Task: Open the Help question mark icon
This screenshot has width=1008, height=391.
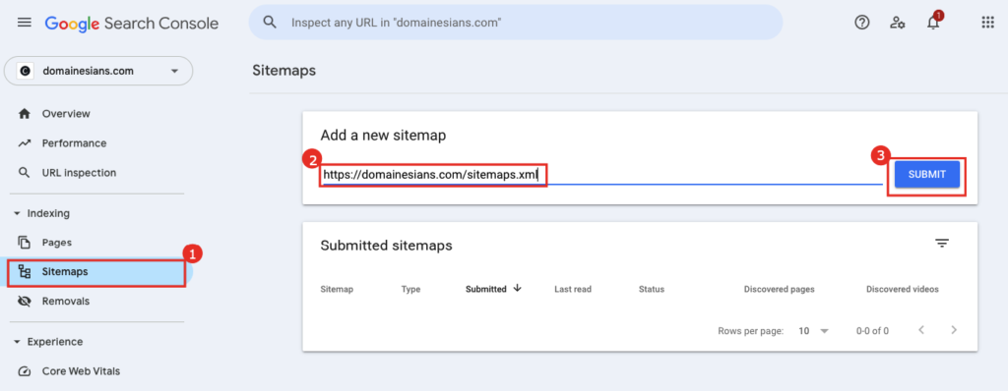Action: pyautogui.click(x=861, y=23)
